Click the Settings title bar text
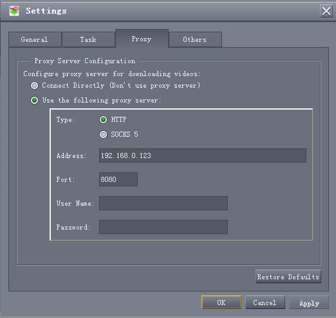 pyautogui.click(x=46, y=11)
